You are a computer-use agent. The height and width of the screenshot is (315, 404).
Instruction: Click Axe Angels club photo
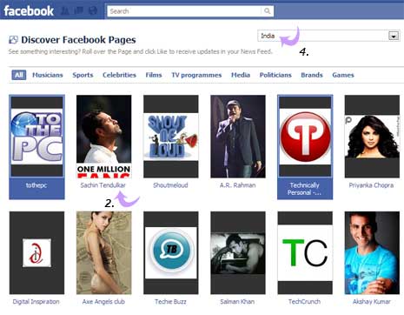[x=103, y=253]
